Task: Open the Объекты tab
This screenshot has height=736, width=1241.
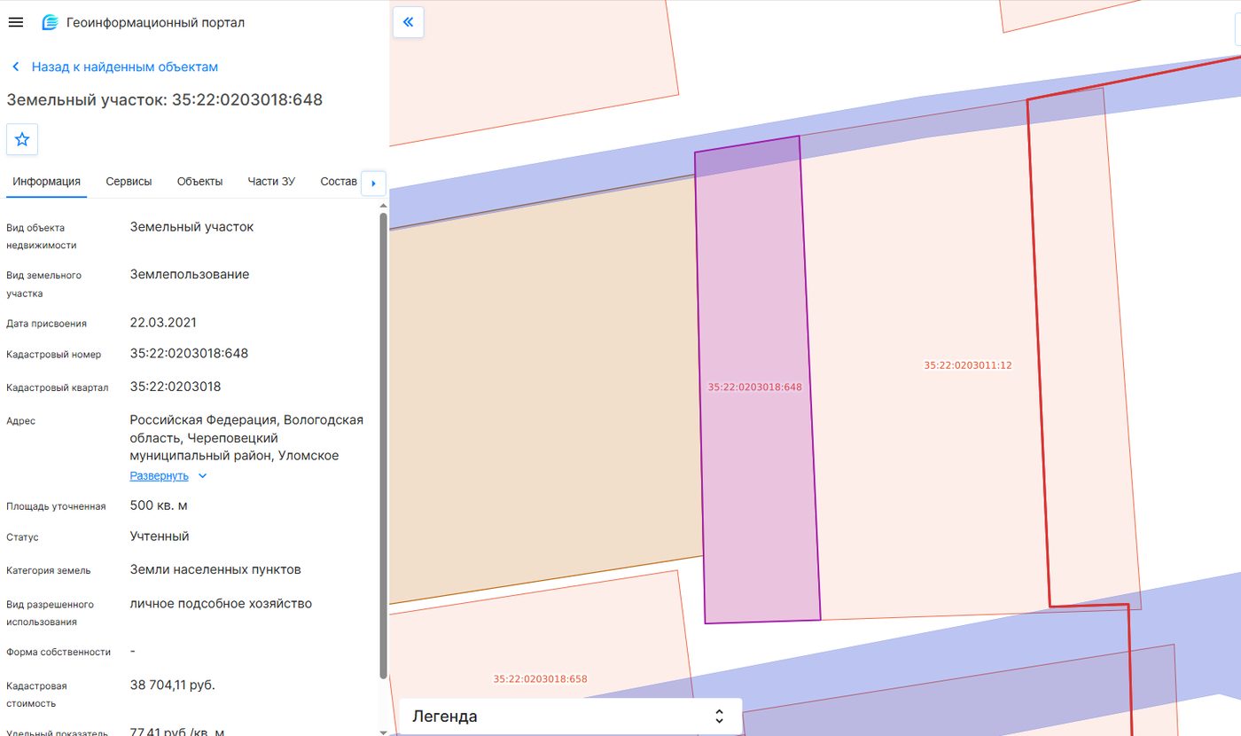Action: pos(199,182)
